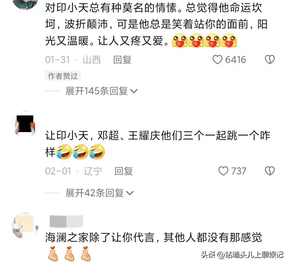The image size is (290, 265).
Task: Click the blurred username of third commenter
Action: pyautogui.click(x=66, y=221)
